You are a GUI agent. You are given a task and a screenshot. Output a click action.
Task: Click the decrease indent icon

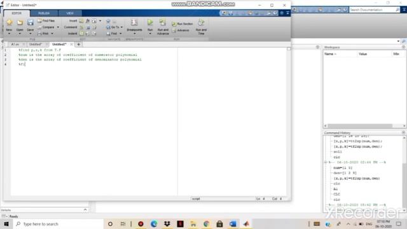[x=94, y=34]
